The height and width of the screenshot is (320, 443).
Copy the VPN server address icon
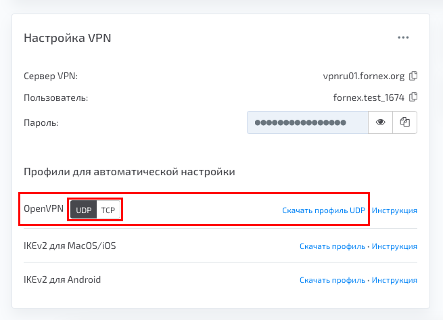tap(413, 76)
